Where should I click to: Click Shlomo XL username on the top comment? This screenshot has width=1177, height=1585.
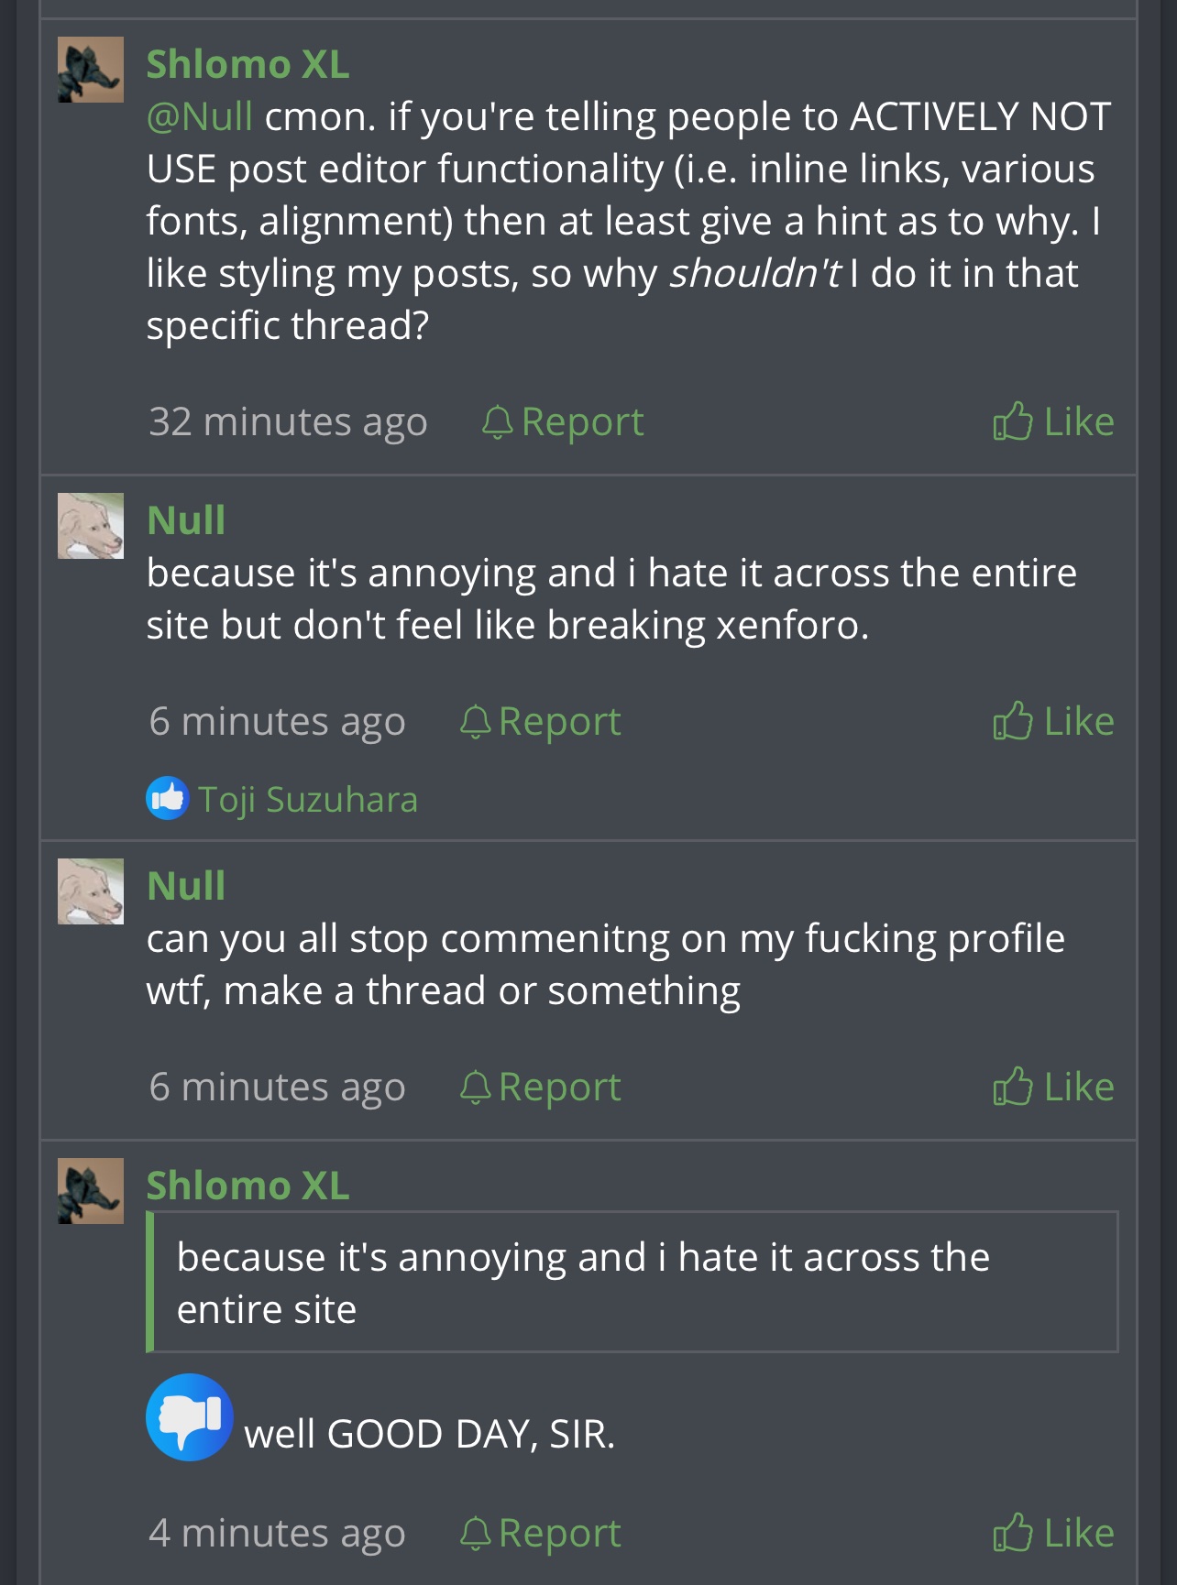tap(247, 64)
